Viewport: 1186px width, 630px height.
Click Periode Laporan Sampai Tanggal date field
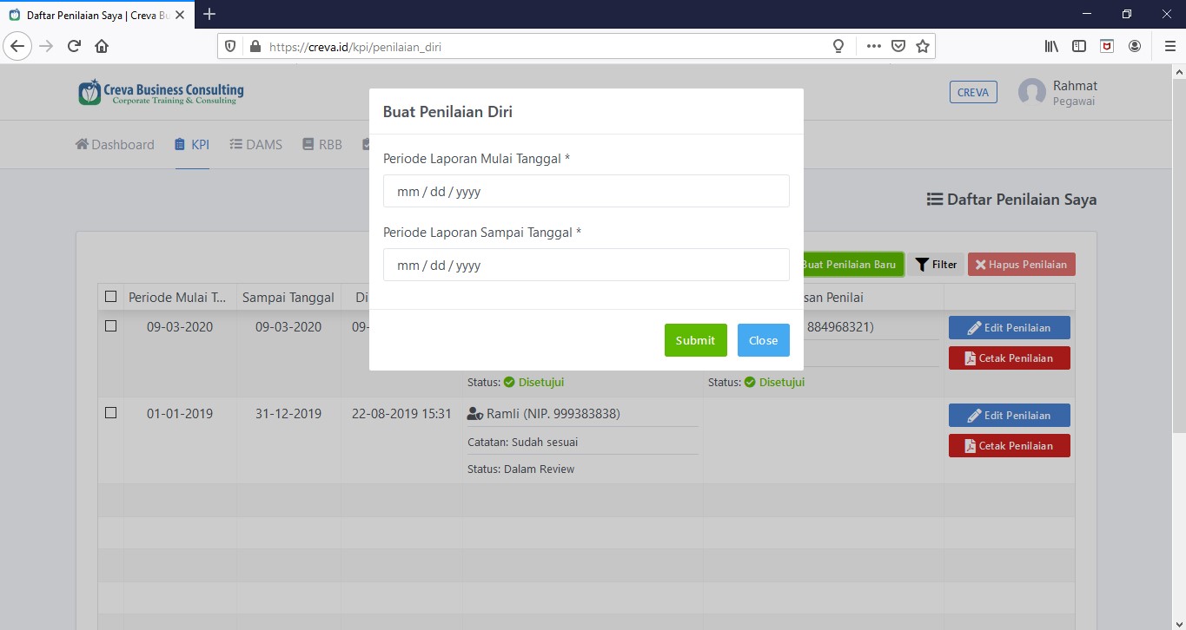point(586,265)
